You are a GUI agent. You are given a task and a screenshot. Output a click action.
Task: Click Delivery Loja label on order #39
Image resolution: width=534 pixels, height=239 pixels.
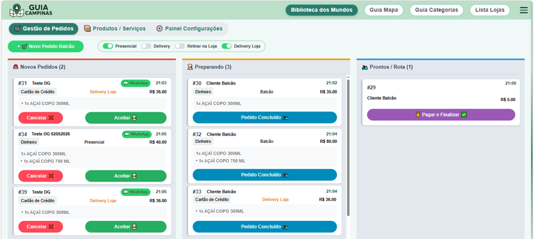tap(103, 201)
